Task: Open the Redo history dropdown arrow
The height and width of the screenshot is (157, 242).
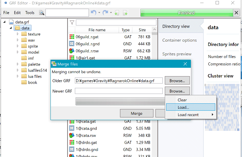Action: coord(111,13)
